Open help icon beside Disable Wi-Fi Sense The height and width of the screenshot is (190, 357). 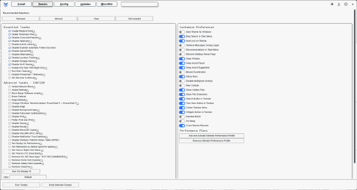coord(33,65)
